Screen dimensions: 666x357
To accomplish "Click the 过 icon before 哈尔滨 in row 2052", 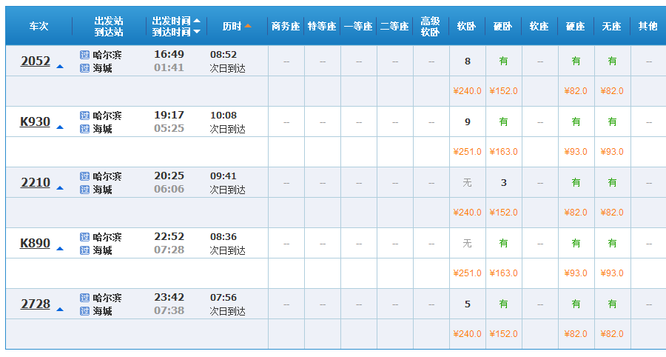I will click(84, 55).
